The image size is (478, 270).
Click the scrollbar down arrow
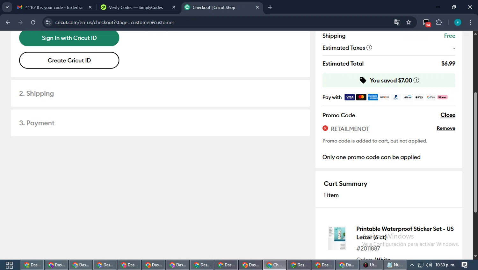475,257
